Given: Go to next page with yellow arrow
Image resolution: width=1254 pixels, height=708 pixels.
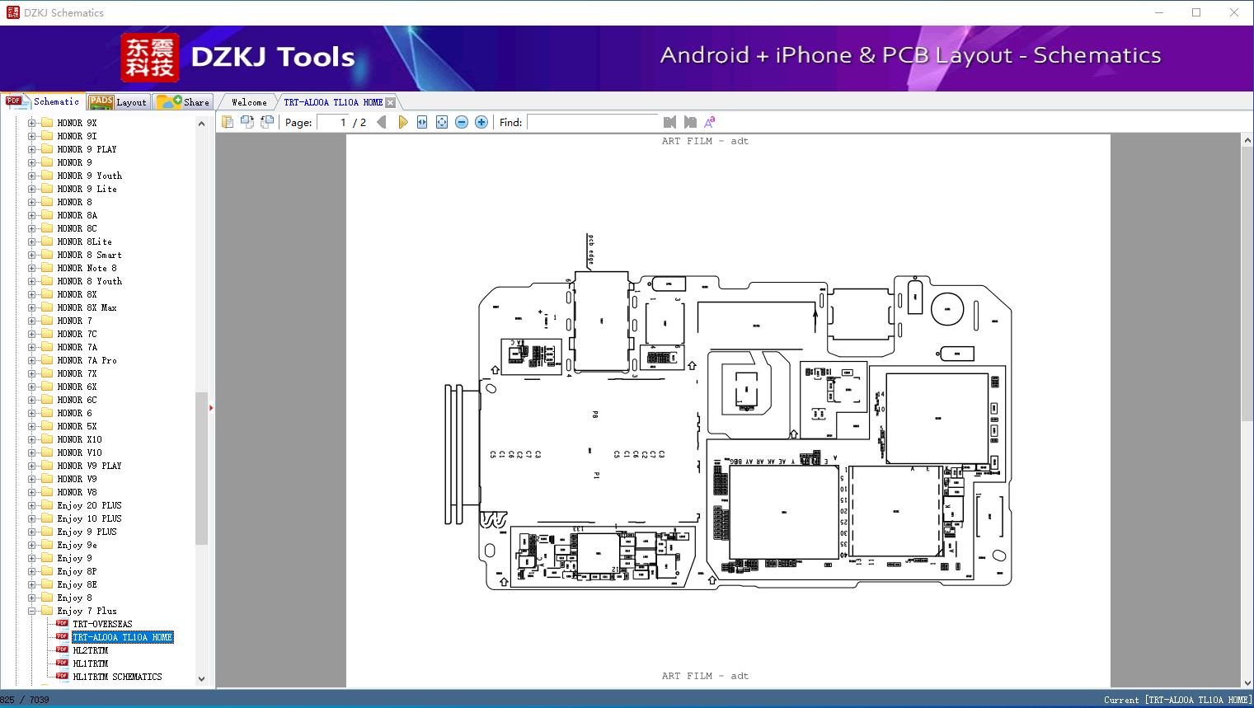Looking at the screenshot, I should [402, 122].
